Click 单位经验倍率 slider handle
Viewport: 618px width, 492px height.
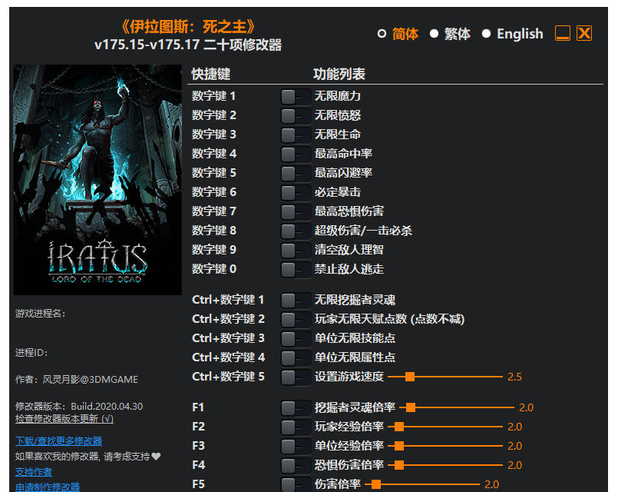coord(399,446)
